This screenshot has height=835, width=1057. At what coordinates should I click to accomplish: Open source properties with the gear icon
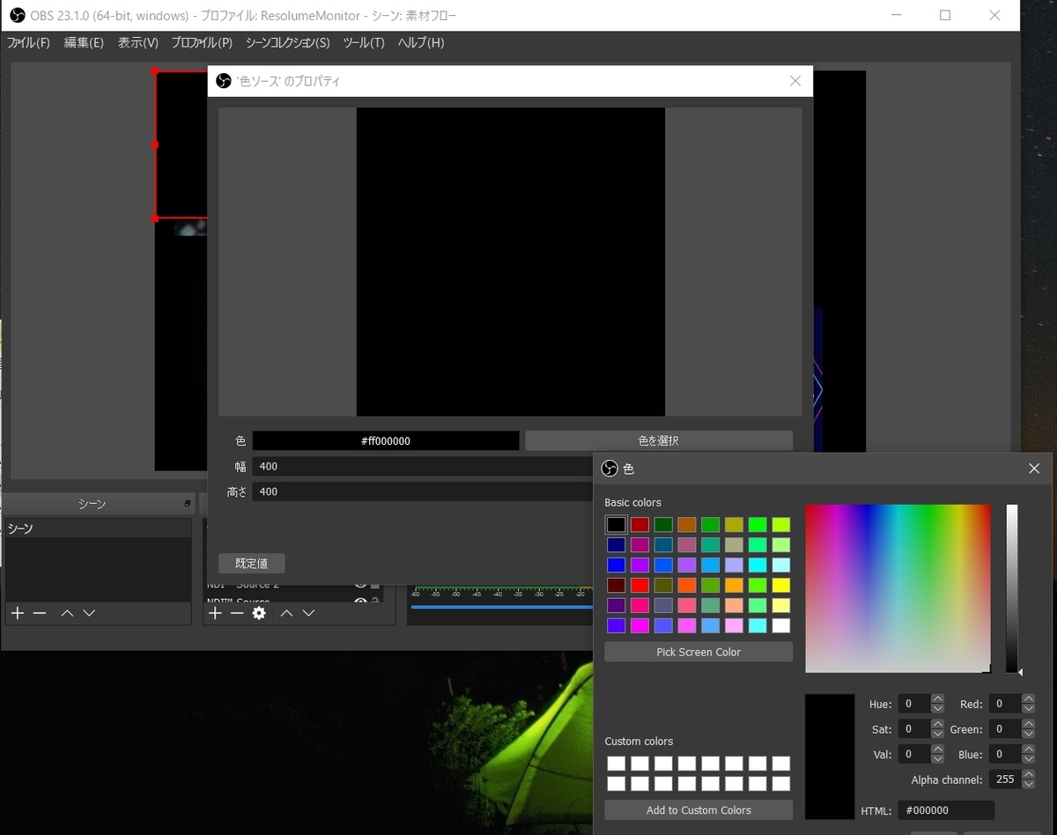coord(259,613)
